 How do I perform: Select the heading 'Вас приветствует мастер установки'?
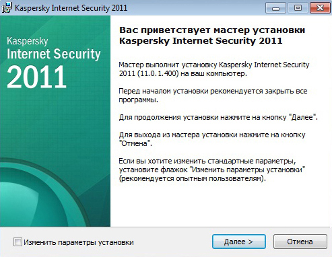(212, 30)
